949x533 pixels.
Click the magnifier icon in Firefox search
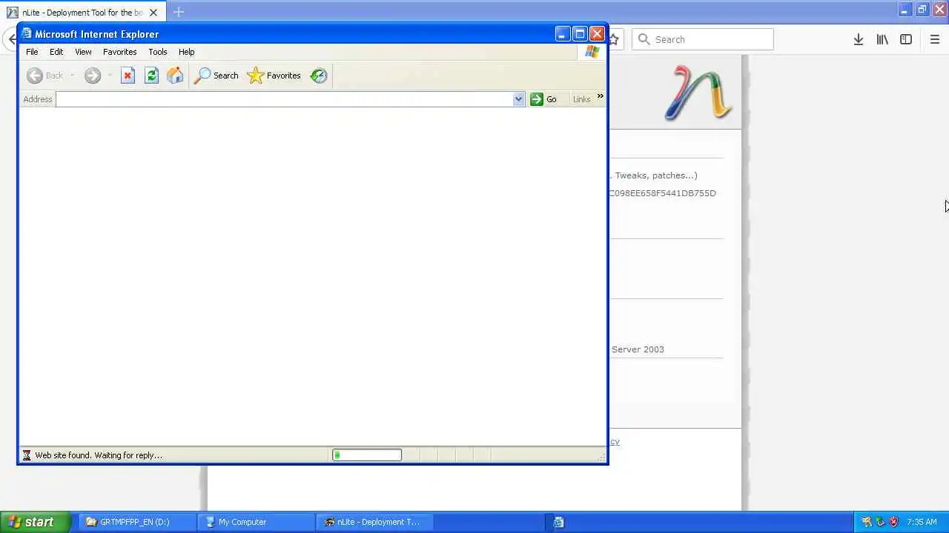click(644, 39)
